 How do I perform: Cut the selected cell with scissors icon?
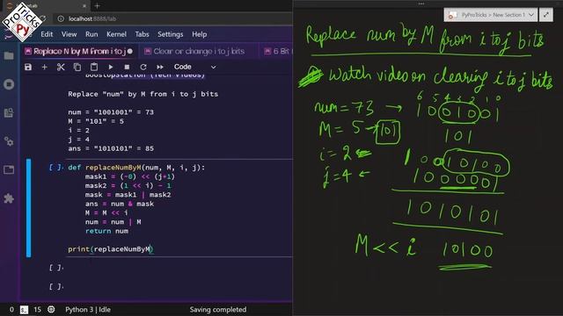click(61, 67)
